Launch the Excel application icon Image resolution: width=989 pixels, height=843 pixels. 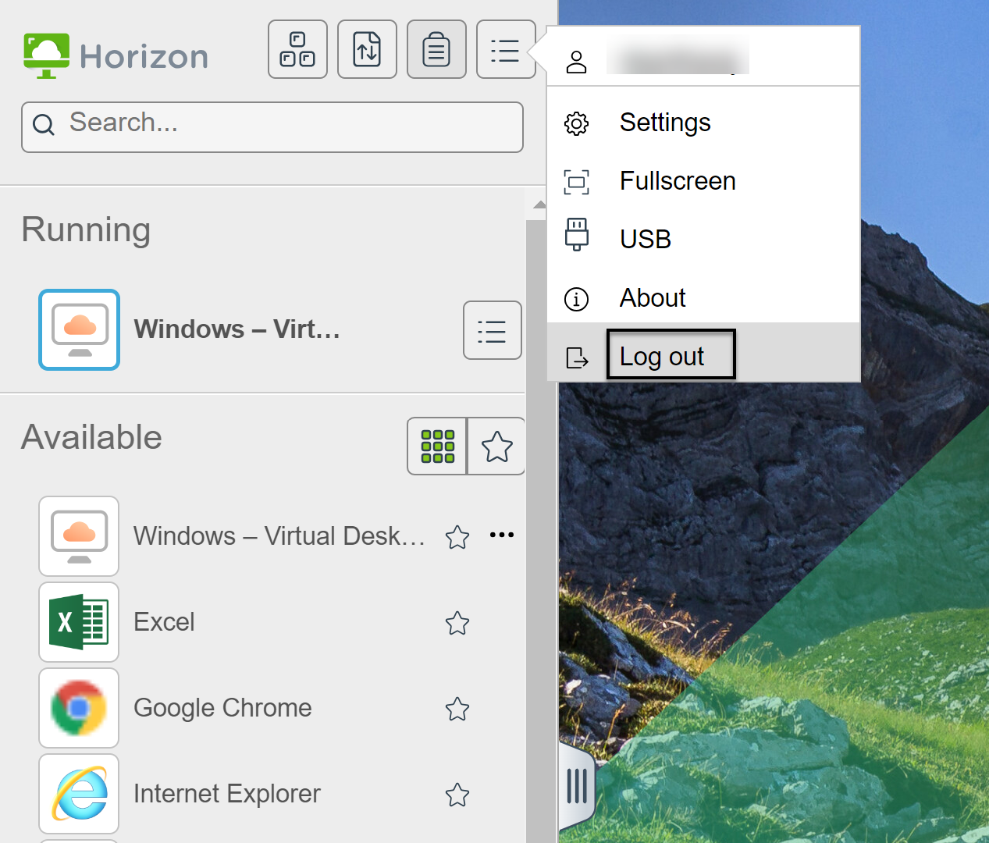point(79,622)
